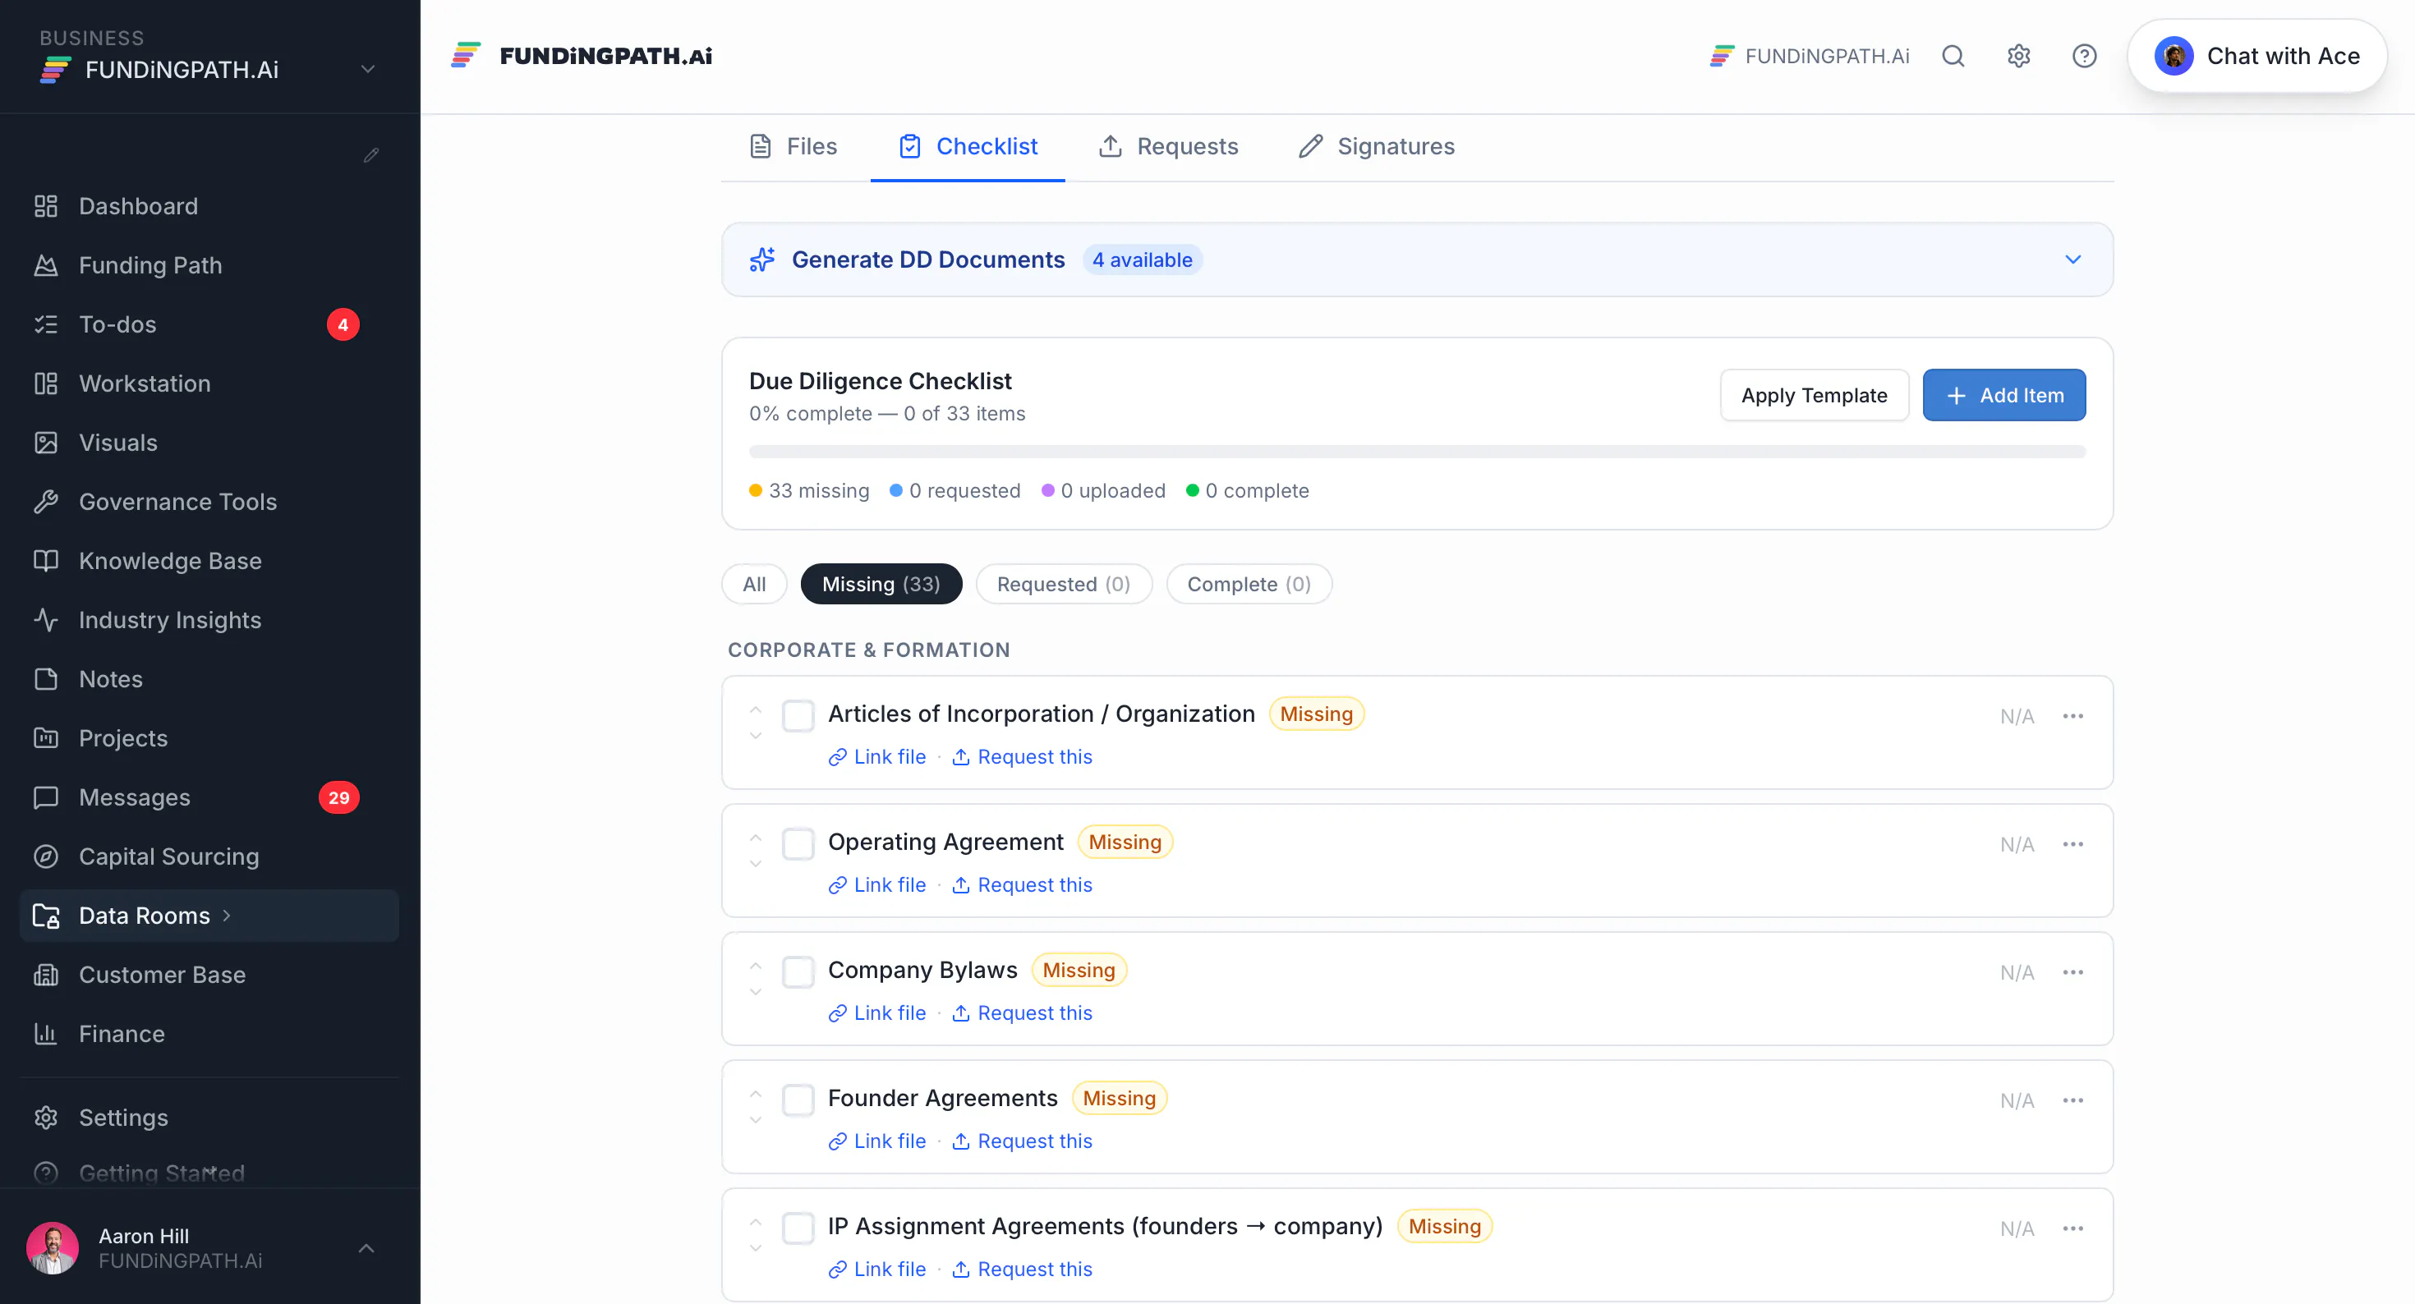Mark Operating Agreement as N/A
Image resolution: width=2415 pixels, height=1304 pixels.
[x=2017, y=845]
